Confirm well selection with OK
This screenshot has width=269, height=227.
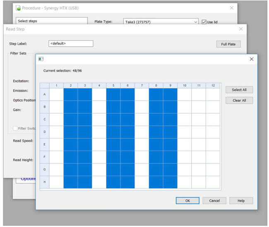click(187, 201)
